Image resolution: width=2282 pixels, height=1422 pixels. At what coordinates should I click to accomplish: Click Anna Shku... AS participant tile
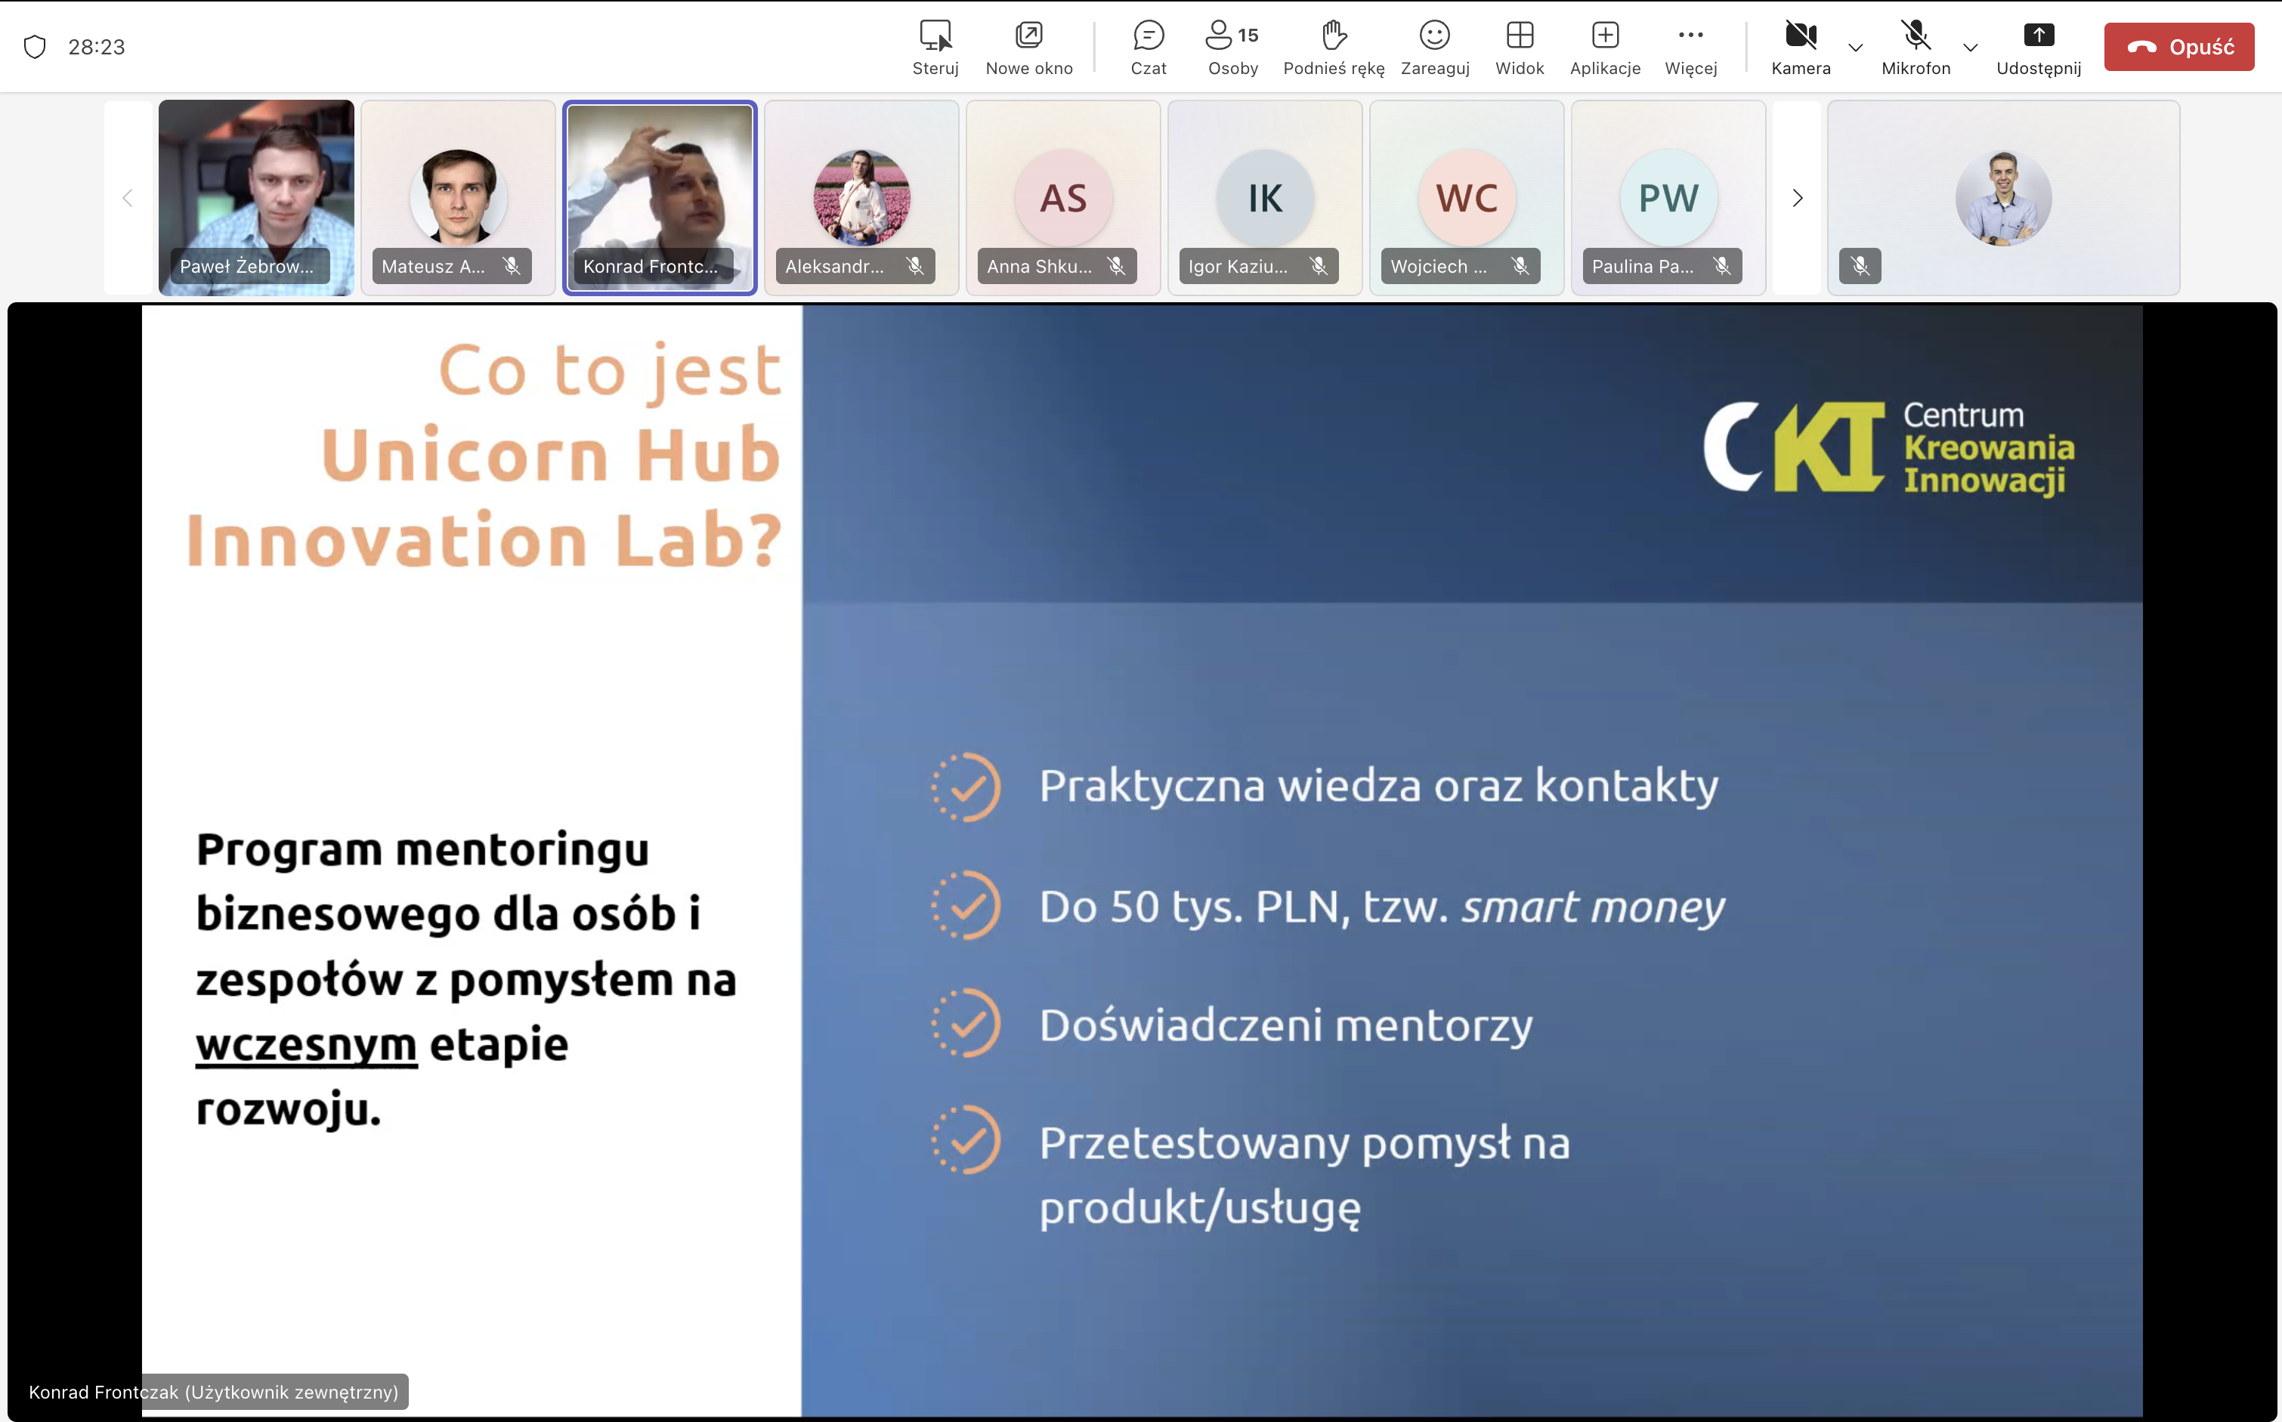(x=1062, y=199)
